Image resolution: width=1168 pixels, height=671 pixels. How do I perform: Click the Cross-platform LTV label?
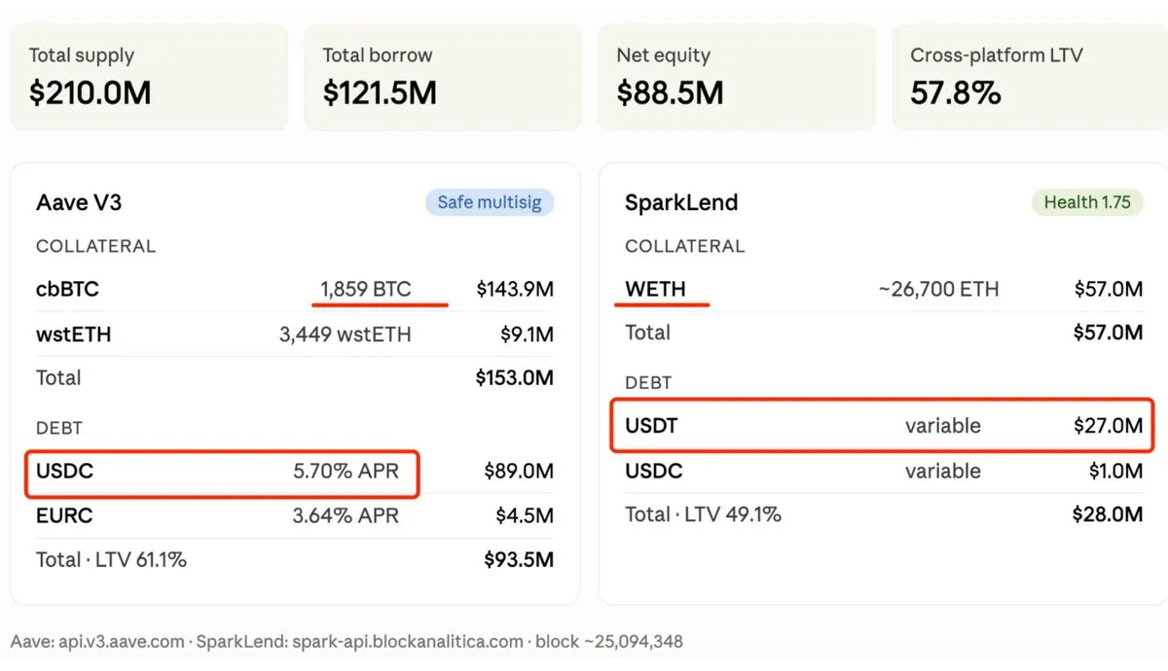coord(997,55)
